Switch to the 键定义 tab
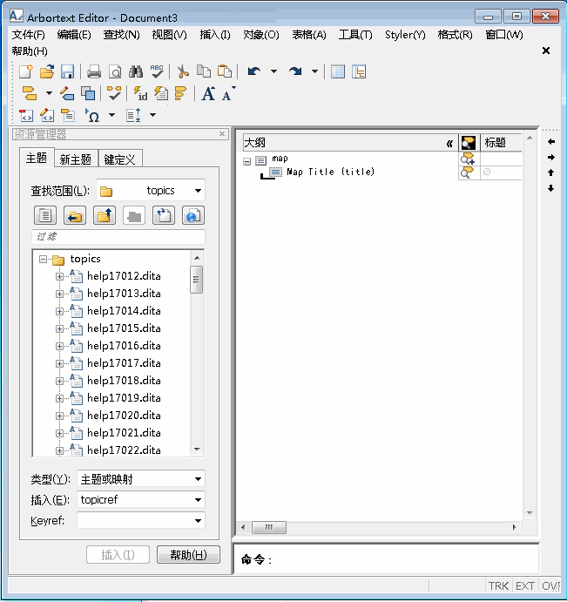This screenshot has height=602, width=567. 120,159
